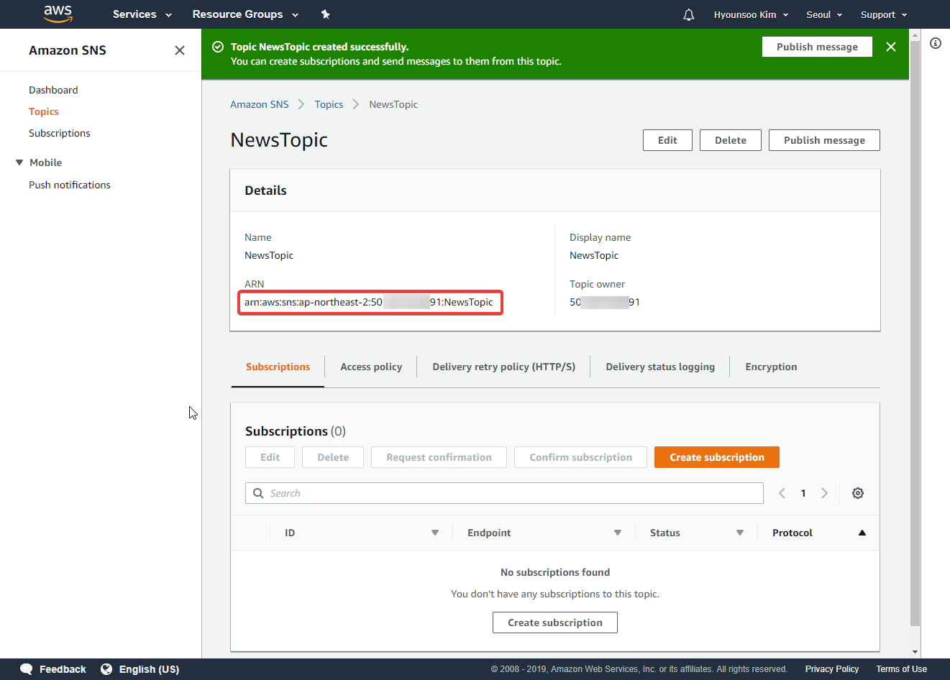Open the Resource Groups dropdown
Image resolution: width=950 pixels, height=680 pixels.
245,14
